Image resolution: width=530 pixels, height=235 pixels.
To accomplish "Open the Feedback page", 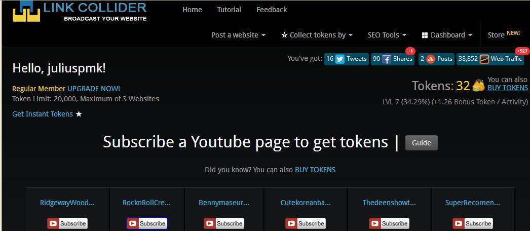I will 272,10.
